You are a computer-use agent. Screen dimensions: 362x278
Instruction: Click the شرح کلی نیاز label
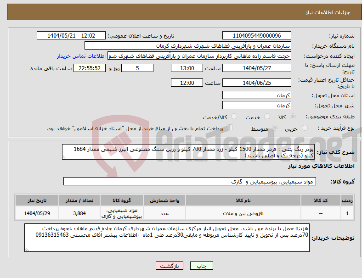(x=335, y=152)
